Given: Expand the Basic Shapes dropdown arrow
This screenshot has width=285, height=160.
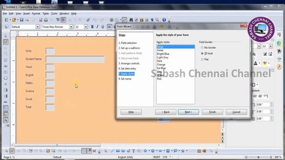Looking at the screenshot, I should point(149,151).
